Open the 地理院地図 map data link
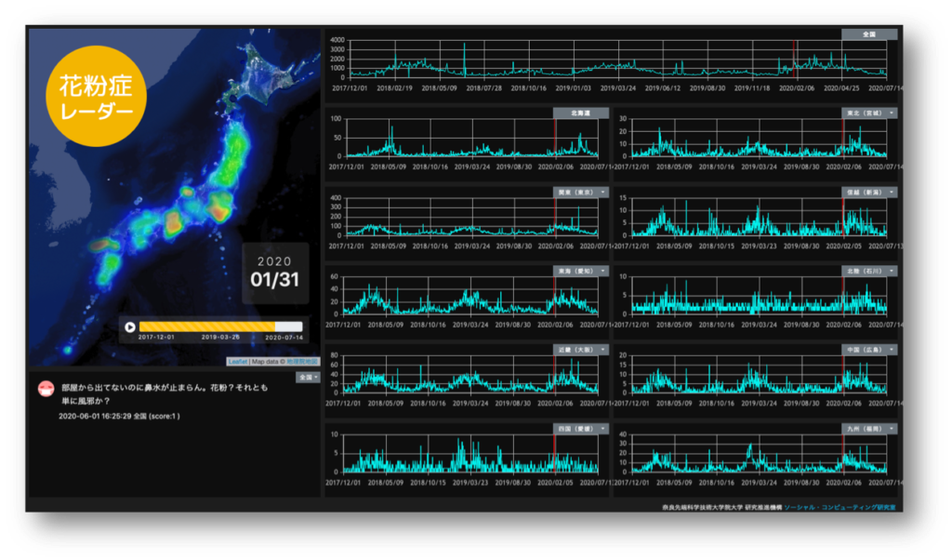Image resolution: width=952 pixels, height=560 pixels. coord(301,361)
